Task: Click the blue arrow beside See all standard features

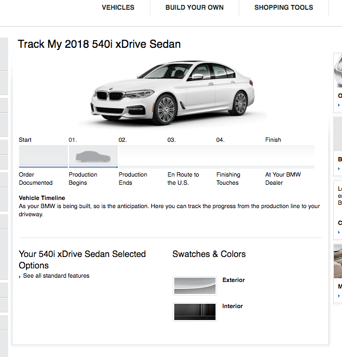Action: [x=20, y=277]
